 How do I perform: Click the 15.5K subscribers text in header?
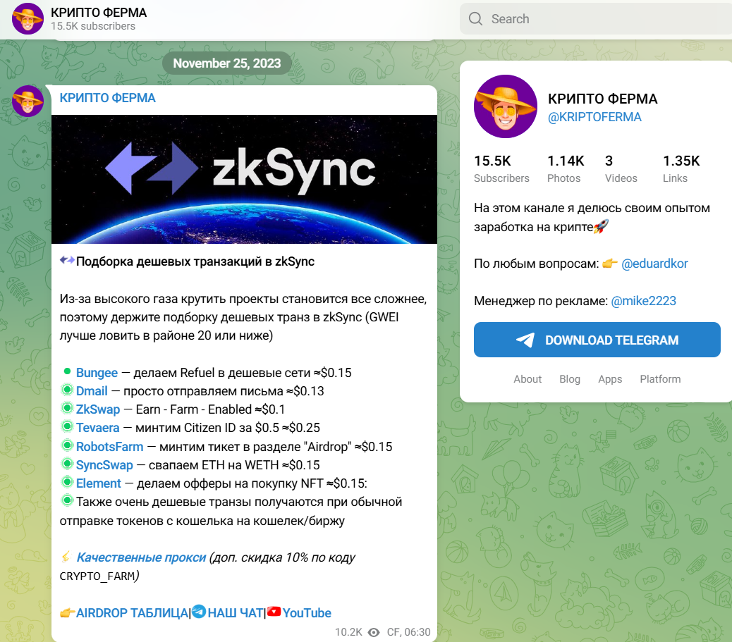point(93,26)
